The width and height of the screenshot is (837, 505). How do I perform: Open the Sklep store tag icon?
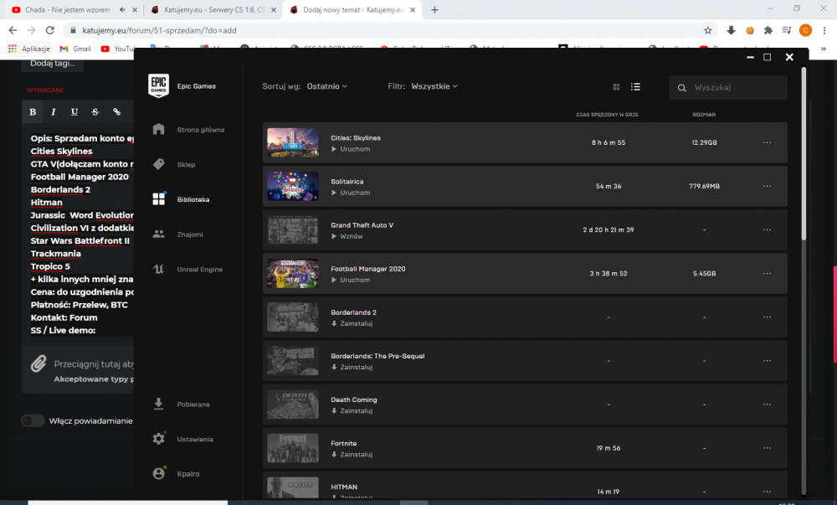point(158,164)
